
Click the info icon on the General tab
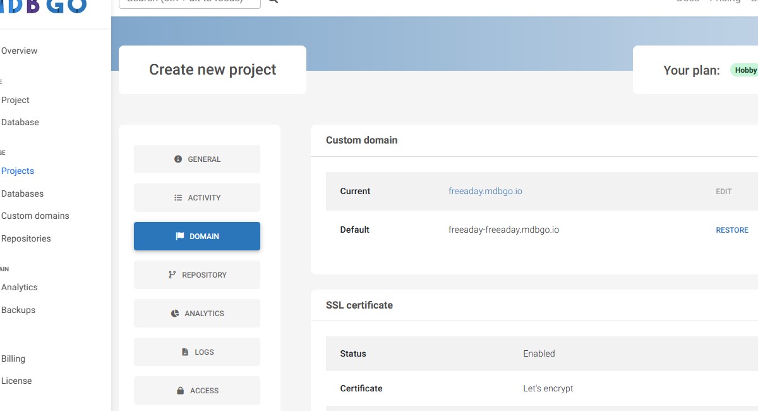click(178, 159)
